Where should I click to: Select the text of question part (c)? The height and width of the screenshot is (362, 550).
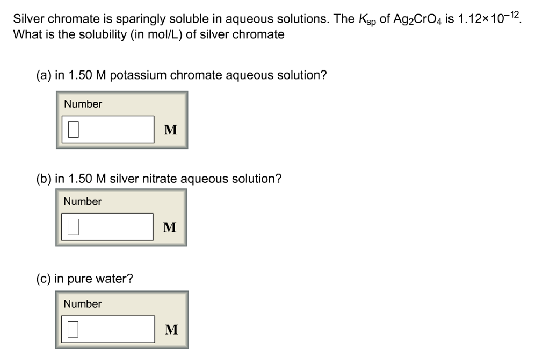[x=85, y=279]
